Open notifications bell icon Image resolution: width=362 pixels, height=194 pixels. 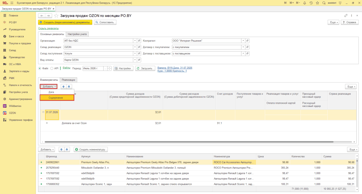[304, 3]
